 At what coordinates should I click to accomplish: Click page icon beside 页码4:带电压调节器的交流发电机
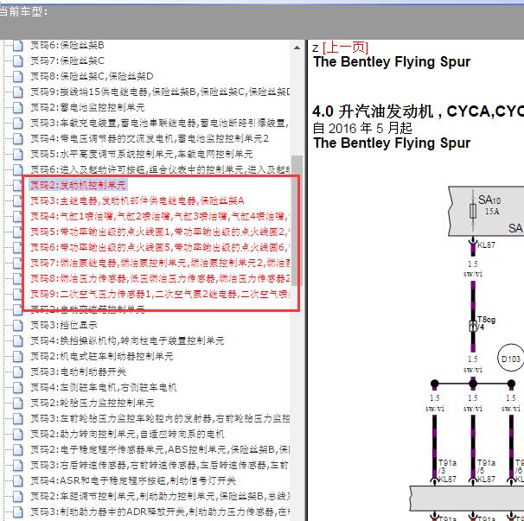point(17,138)
